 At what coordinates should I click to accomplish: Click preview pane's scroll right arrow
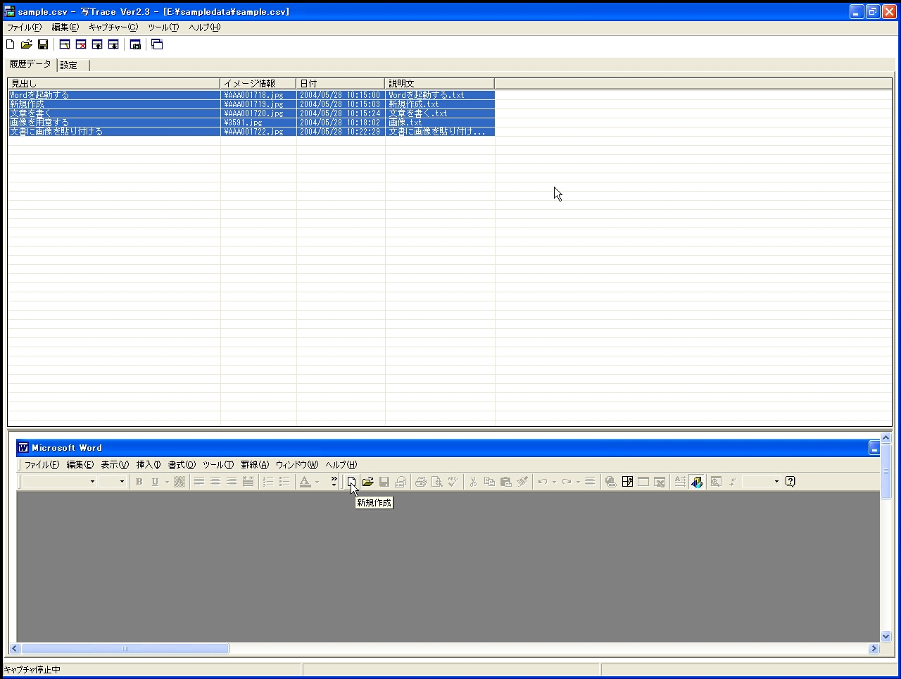[x=874, y=649]
